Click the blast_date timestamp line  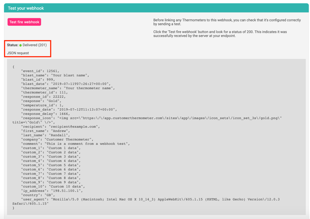coord(66,84)
